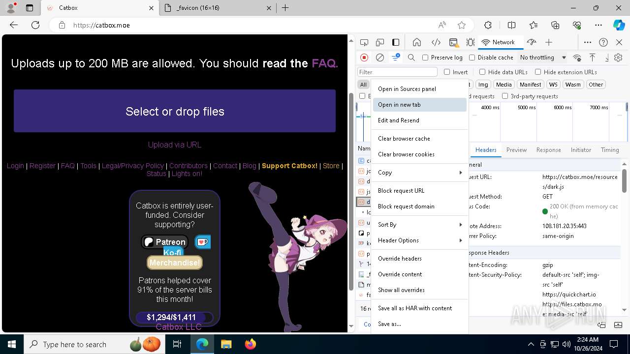This screenshot has height=354, width=630.
Task: Select Edit and Resend
Action: click(420, 120)
